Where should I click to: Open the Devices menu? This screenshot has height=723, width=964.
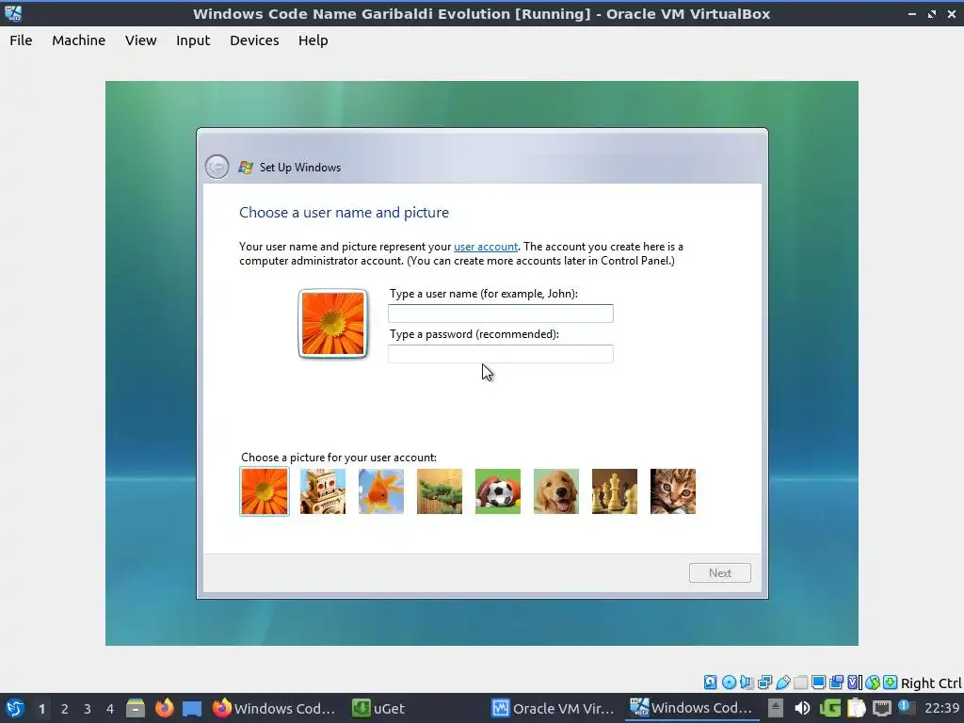[x=254, y=40]
